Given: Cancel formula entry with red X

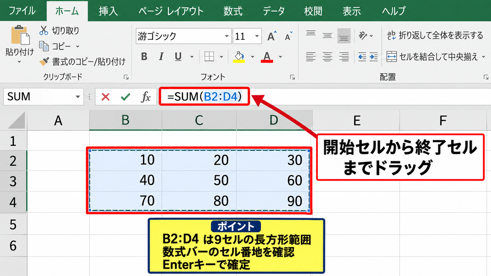Looking at the screenshot, I should click(x=105, y=97).
